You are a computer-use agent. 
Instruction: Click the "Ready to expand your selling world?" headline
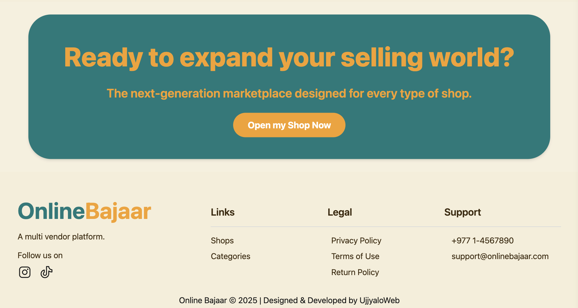[x=289, y=57]
